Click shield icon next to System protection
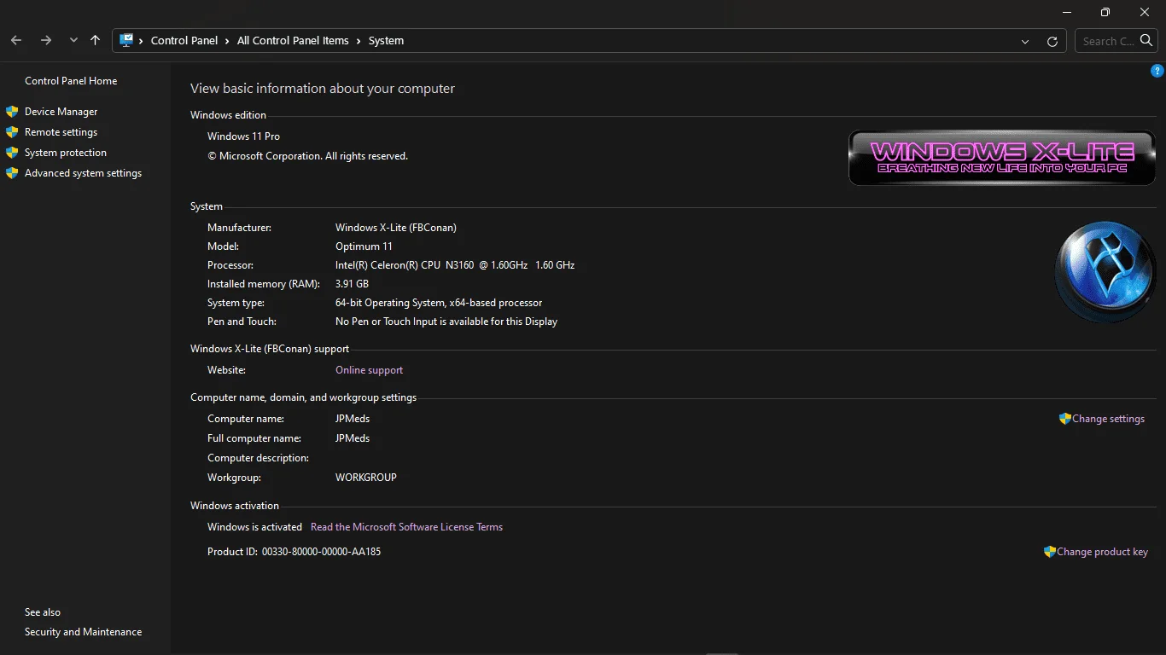The height and width of the screenshot is (655, 1166). (x=12, y=153)
